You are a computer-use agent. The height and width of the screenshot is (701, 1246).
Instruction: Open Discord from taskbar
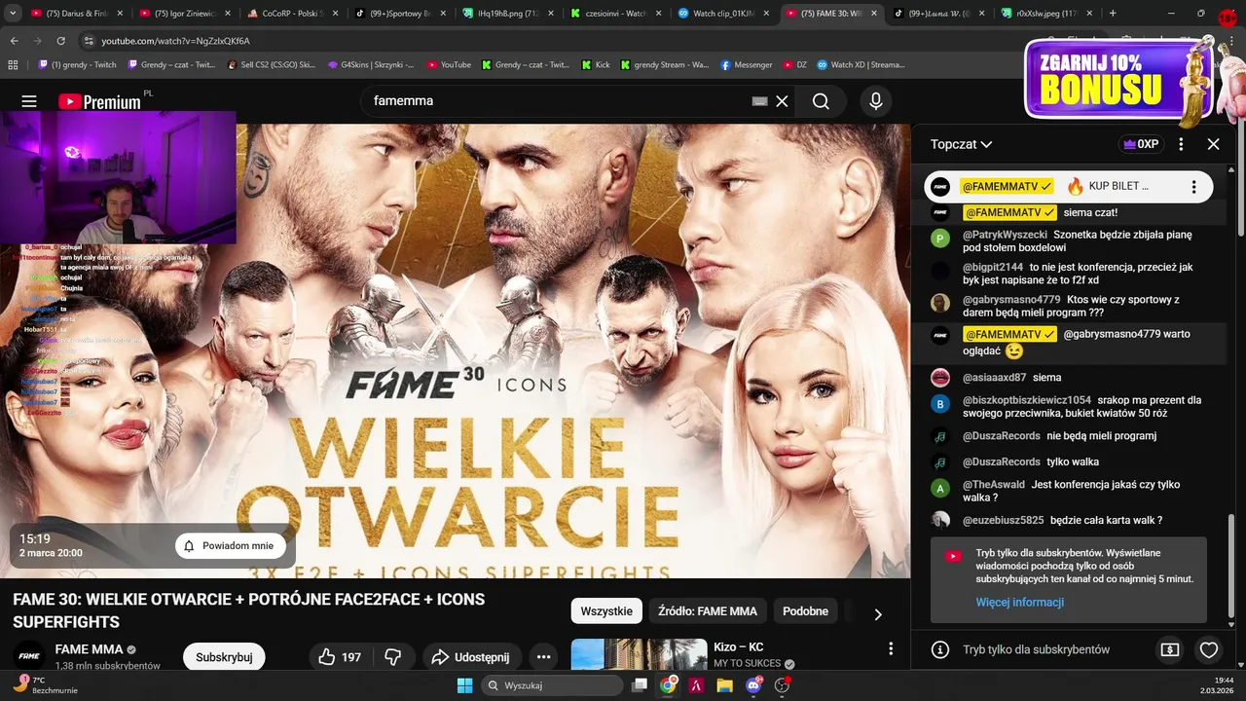point(753,685)
